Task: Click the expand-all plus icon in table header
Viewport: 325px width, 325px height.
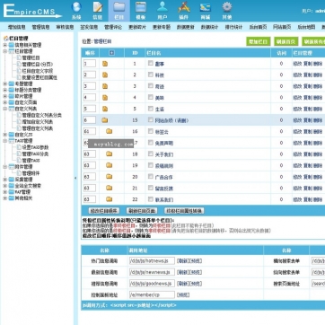Action: 111,53
